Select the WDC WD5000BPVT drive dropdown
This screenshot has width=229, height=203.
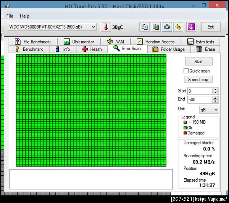52,27
